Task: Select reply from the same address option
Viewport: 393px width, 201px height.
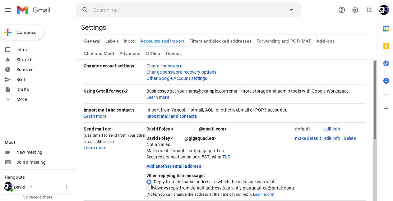Action: tap(149, 182)
